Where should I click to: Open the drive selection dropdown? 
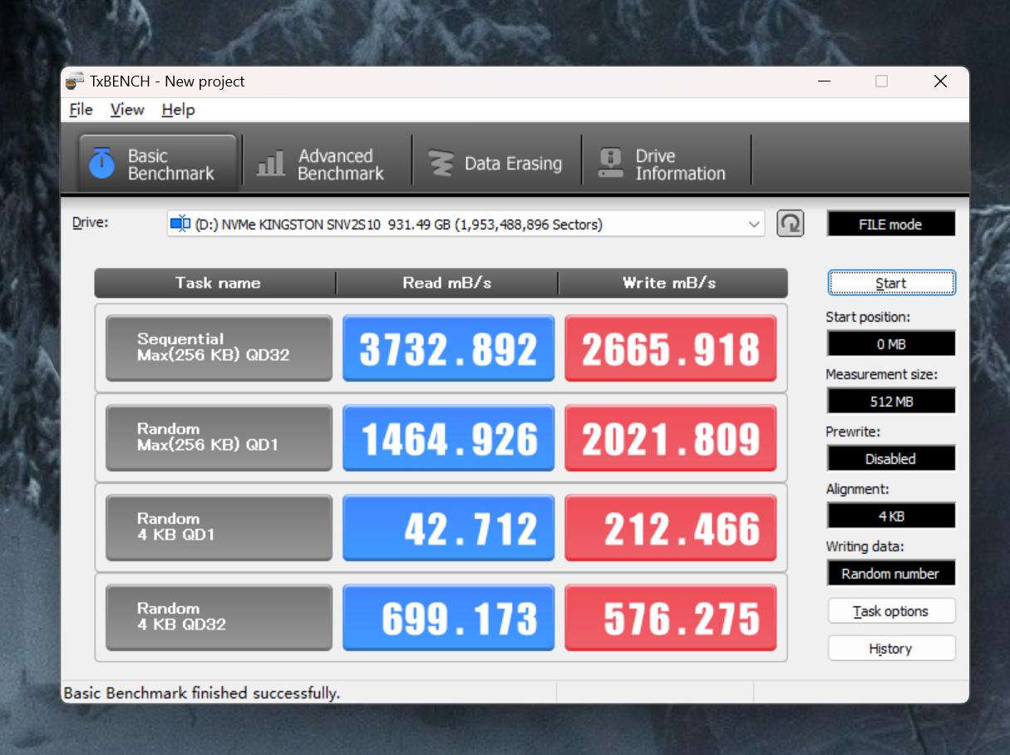click(x=754, y=223)
